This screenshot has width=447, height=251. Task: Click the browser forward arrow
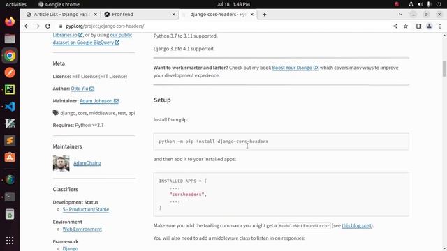[x=37, y=26]
